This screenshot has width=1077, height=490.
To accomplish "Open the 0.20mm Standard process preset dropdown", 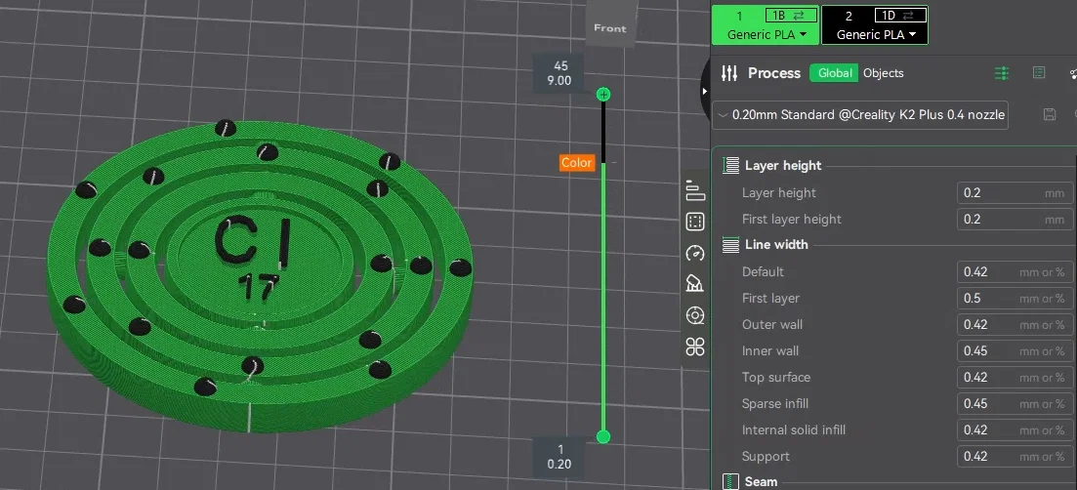I will [860, 114].
